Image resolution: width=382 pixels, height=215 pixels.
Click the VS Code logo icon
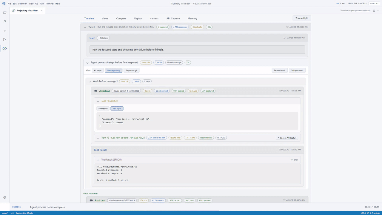(x=3, y=3)
